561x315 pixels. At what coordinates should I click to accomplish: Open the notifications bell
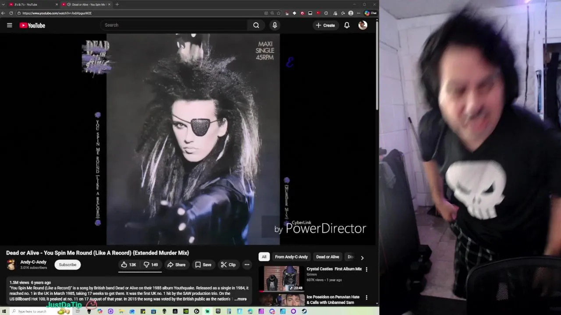(x=347, y=25)
